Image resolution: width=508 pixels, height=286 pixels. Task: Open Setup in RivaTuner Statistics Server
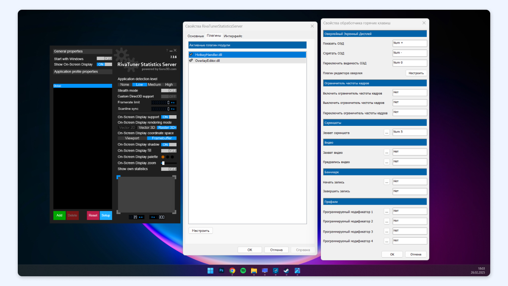(x=106, y=215)
